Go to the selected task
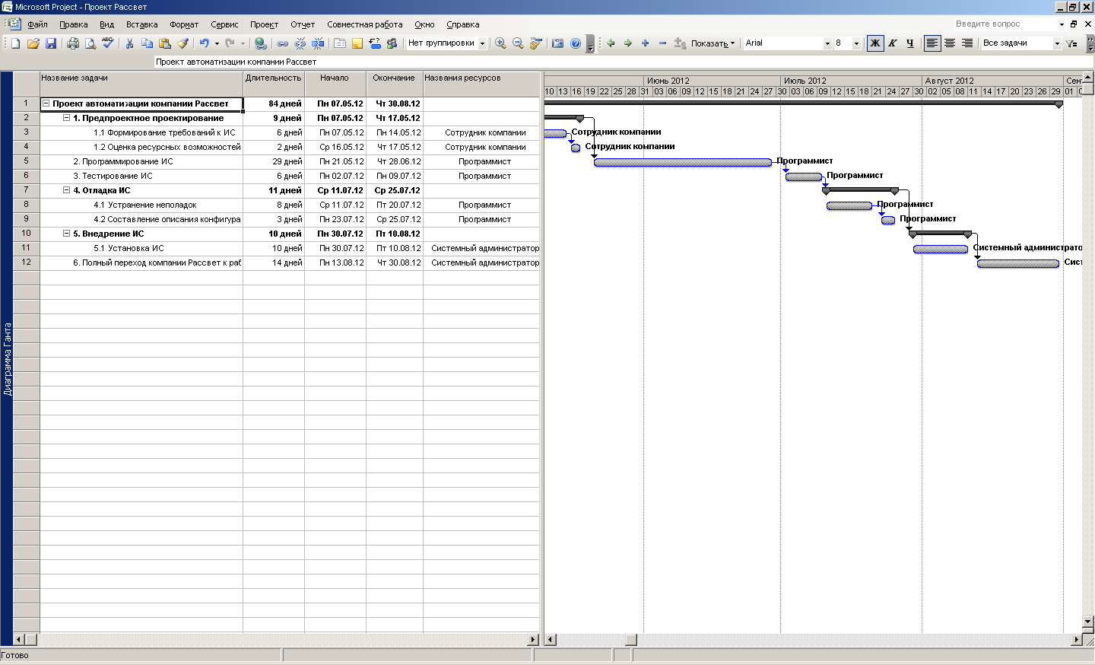The width and height of the screenshot is (1095, 665). coord(536,43)
